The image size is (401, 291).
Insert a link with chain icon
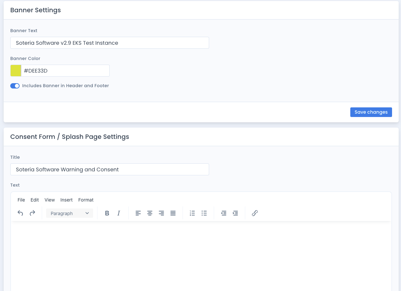[255, 213]
